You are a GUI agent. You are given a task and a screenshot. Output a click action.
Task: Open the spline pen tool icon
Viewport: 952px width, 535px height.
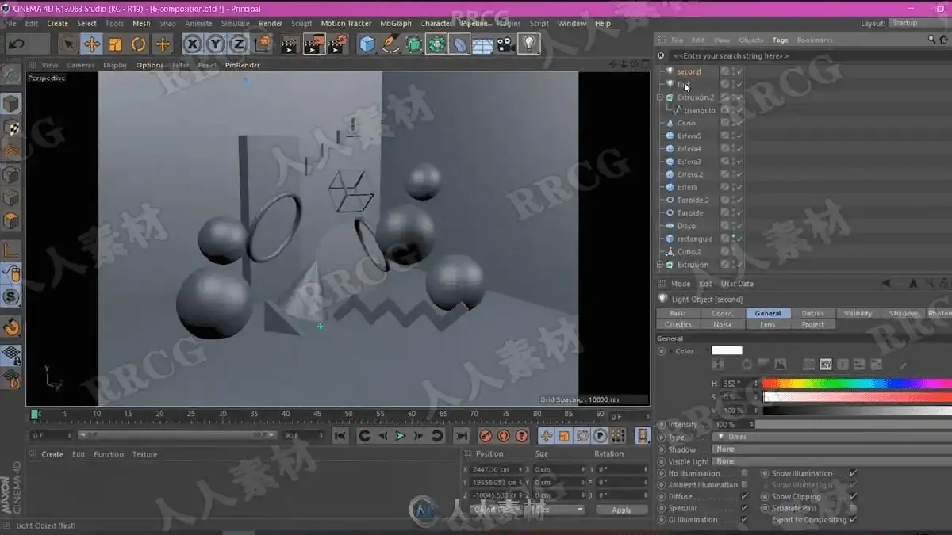tap(390, 44)
